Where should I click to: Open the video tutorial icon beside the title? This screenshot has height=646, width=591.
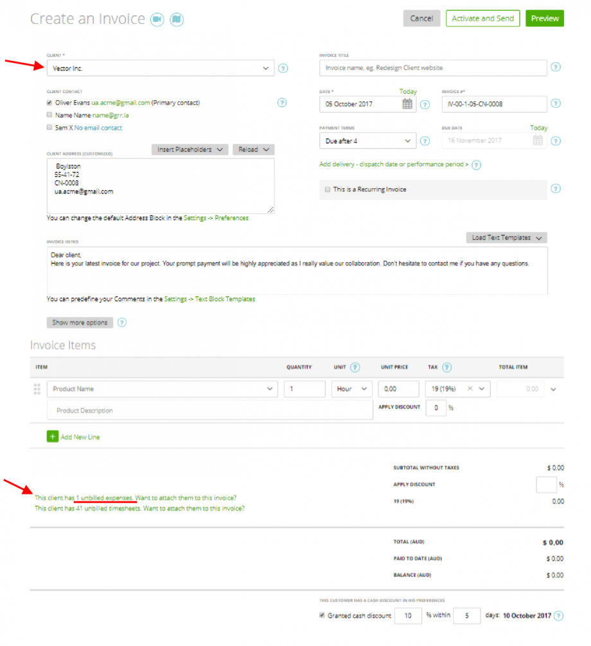(x=156, y=19)
